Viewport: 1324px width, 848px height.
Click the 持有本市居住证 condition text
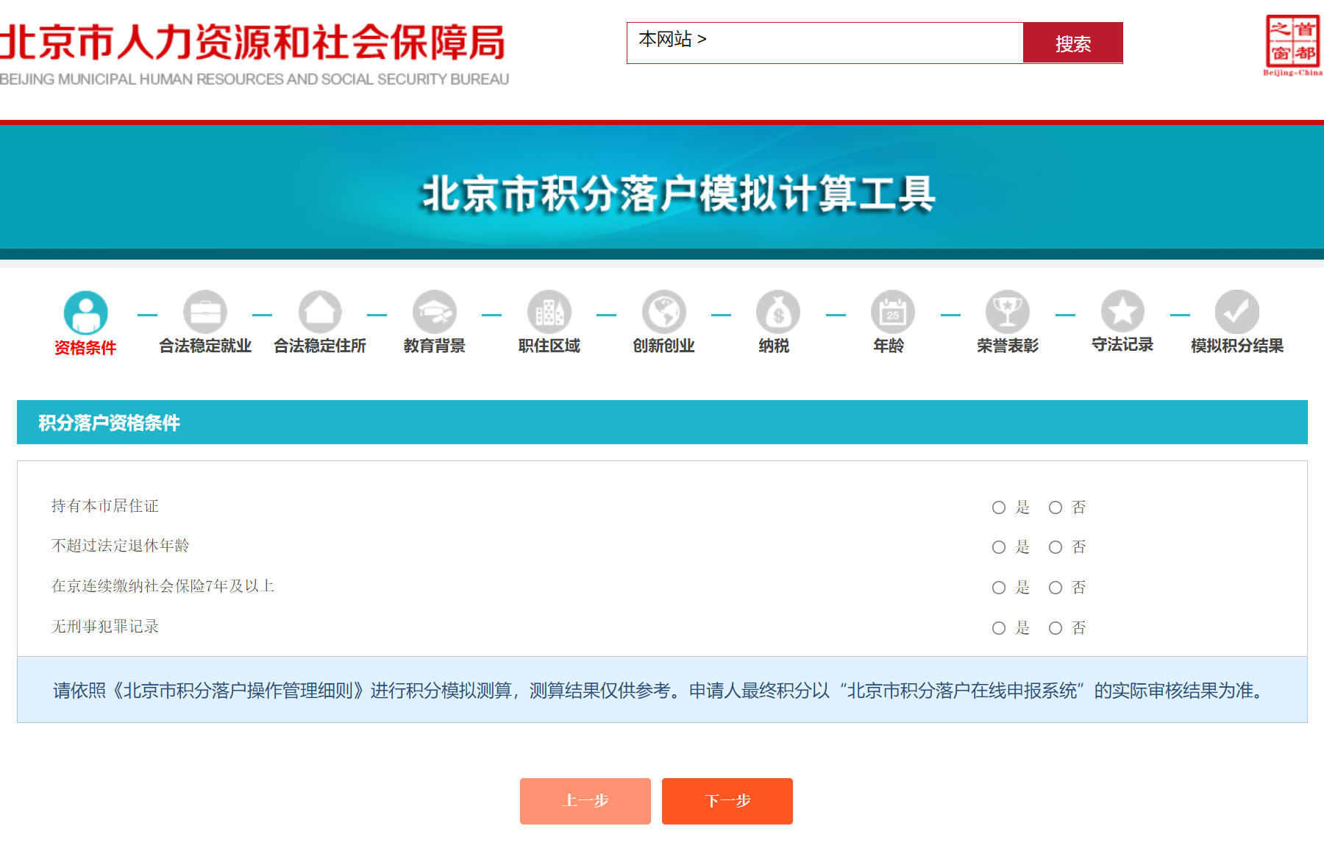105,506
